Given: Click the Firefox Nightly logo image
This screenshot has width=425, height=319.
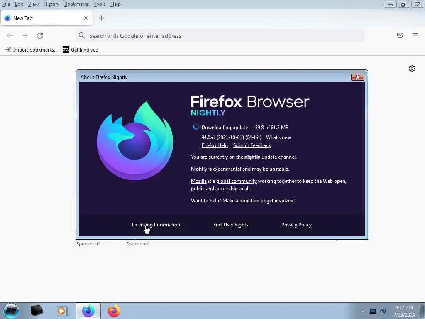Looking at the screenshot, I should pos(135,141).
